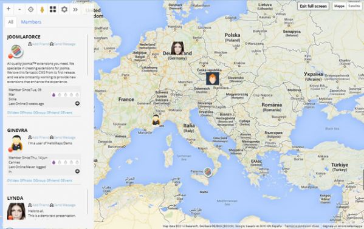Zoom in with the plus button
The image size is (364, 229).
9,9
